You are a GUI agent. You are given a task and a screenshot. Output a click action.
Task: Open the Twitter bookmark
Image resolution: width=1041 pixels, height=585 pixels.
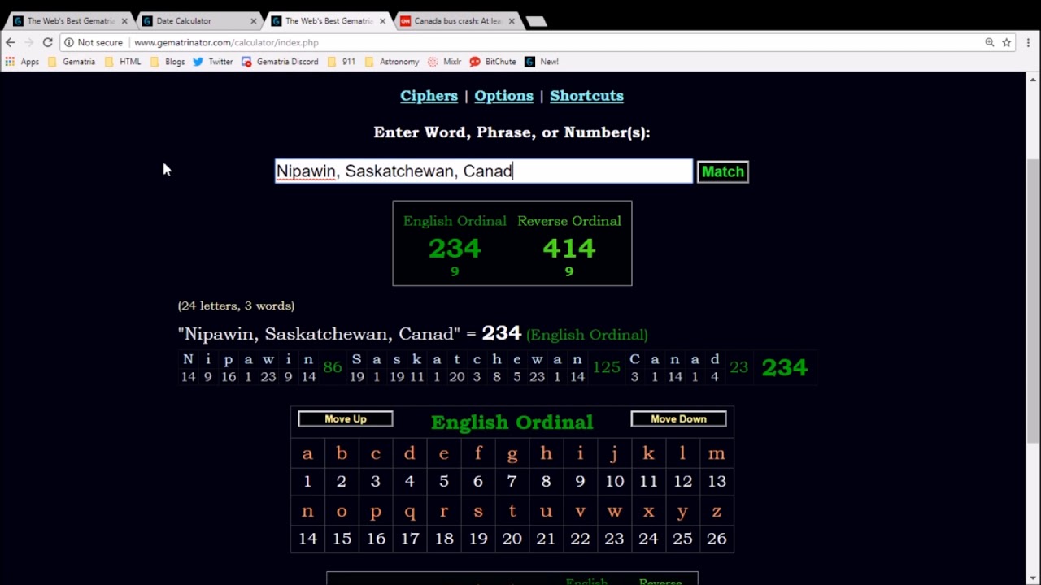(x=213, y=62)
